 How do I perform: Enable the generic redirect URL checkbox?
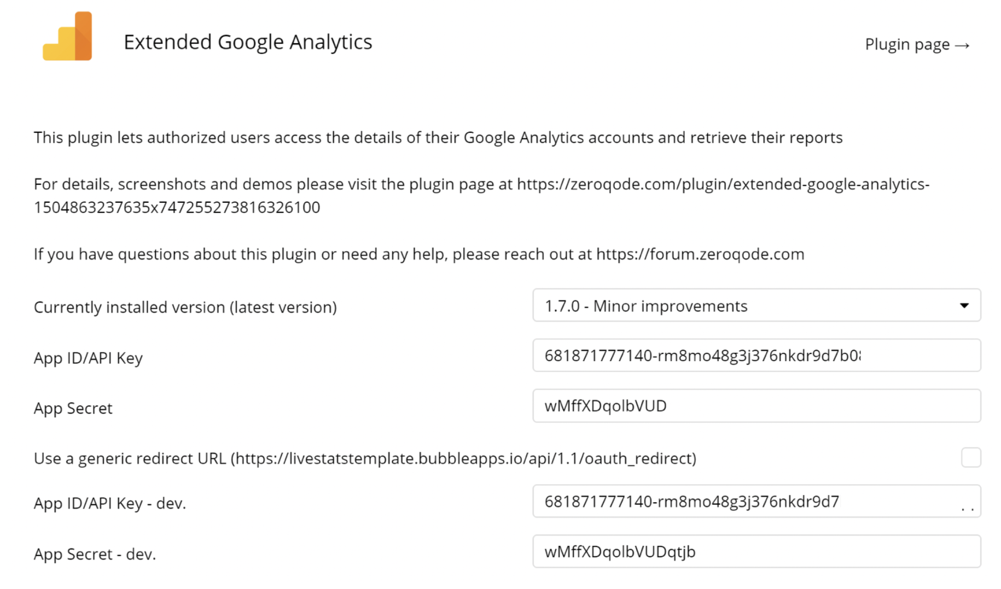[970, 457]
